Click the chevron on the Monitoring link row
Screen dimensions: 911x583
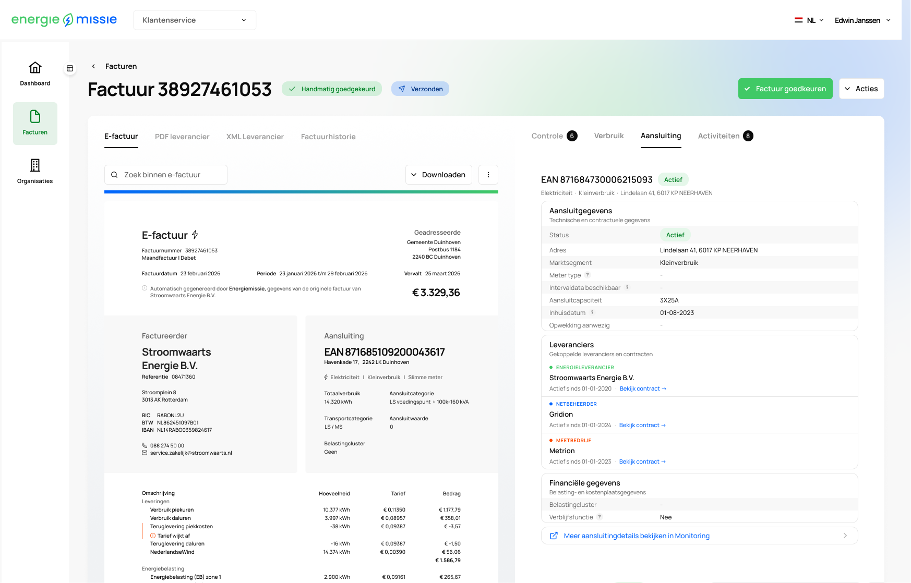845,536
